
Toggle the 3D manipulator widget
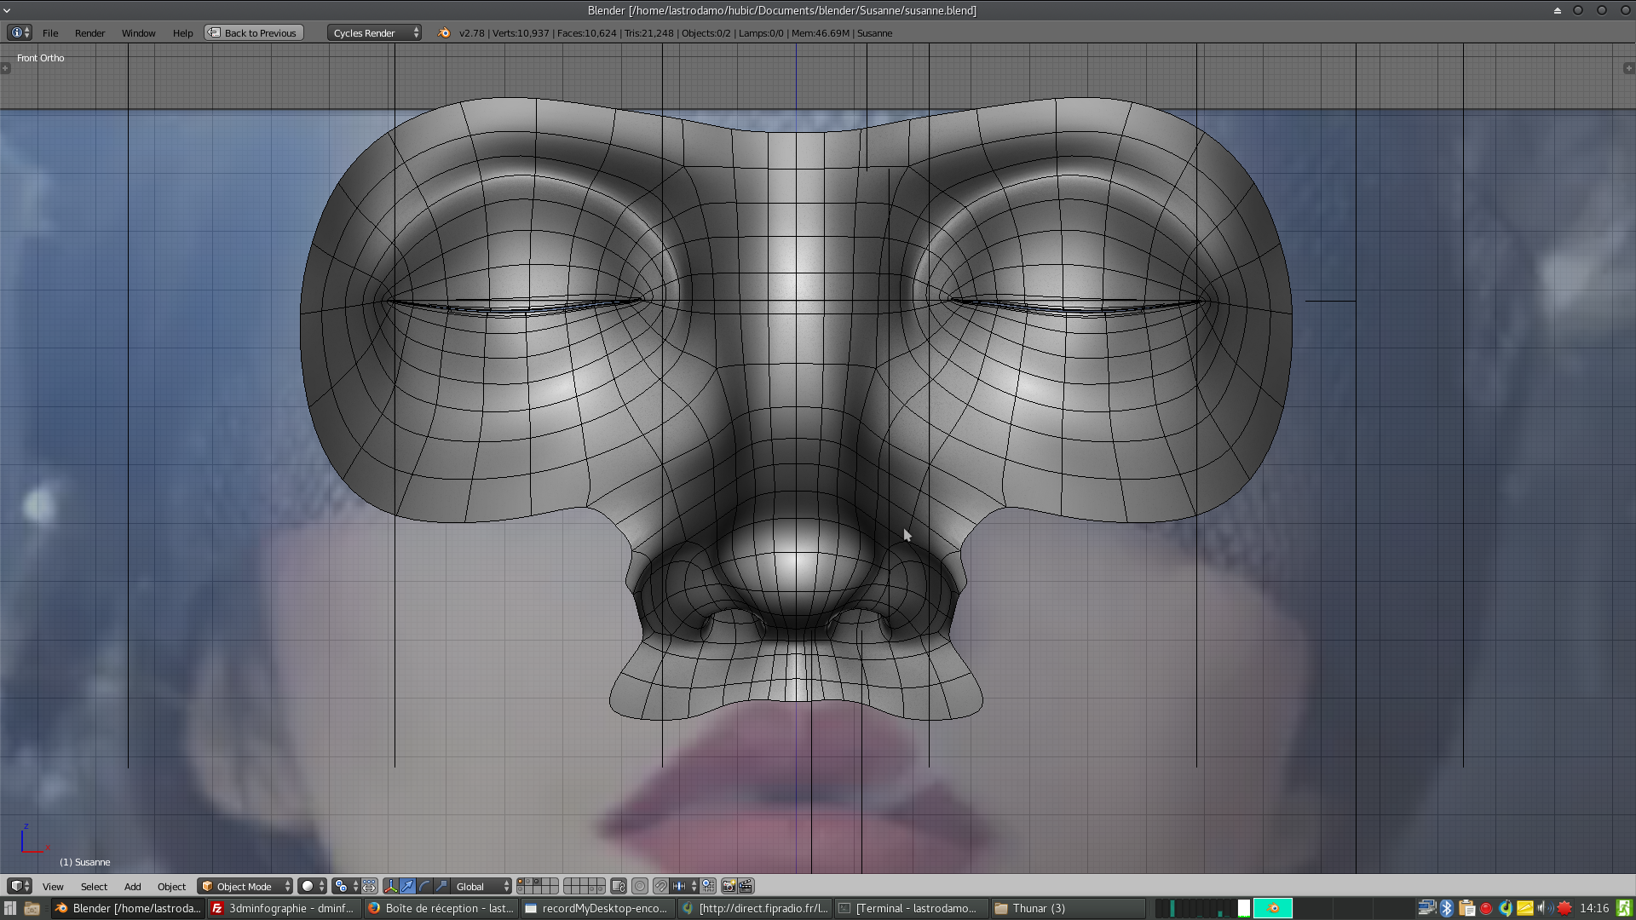(x=390, y=887)
